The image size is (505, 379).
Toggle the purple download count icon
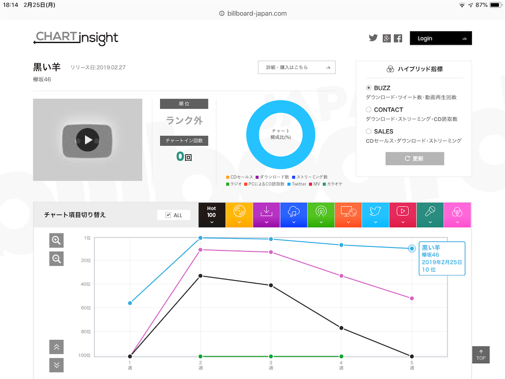[266, 215]
